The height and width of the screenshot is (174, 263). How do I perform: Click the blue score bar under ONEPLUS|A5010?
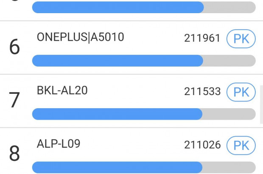coord(118,61)
